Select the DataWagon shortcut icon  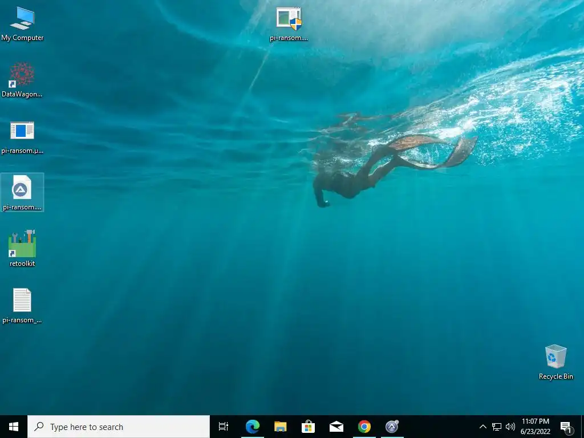click(22, 80)
